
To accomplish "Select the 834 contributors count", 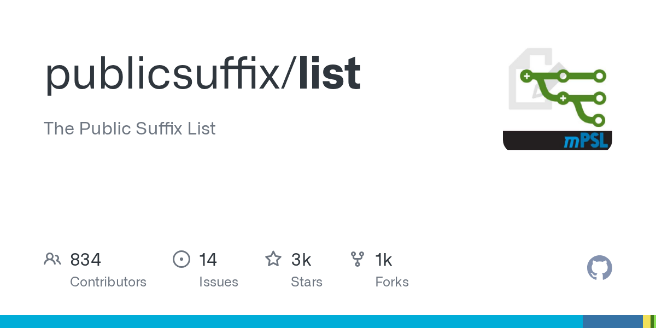I will 86,260.
